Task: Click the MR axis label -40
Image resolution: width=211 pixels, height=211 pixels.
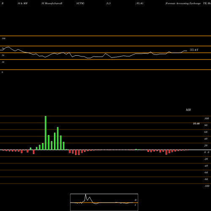Action: click(x=206, y=166)
